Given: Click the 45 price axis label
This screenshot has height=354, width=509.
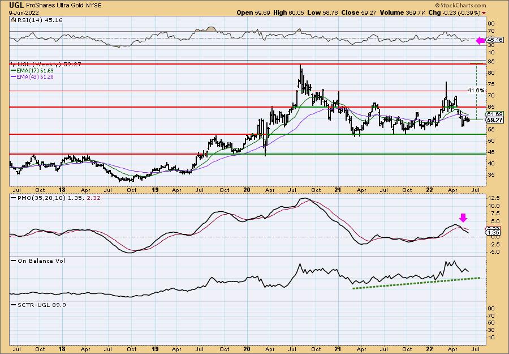Looking at the screenshot, I should pyautogui.click(x=491, y=152).
